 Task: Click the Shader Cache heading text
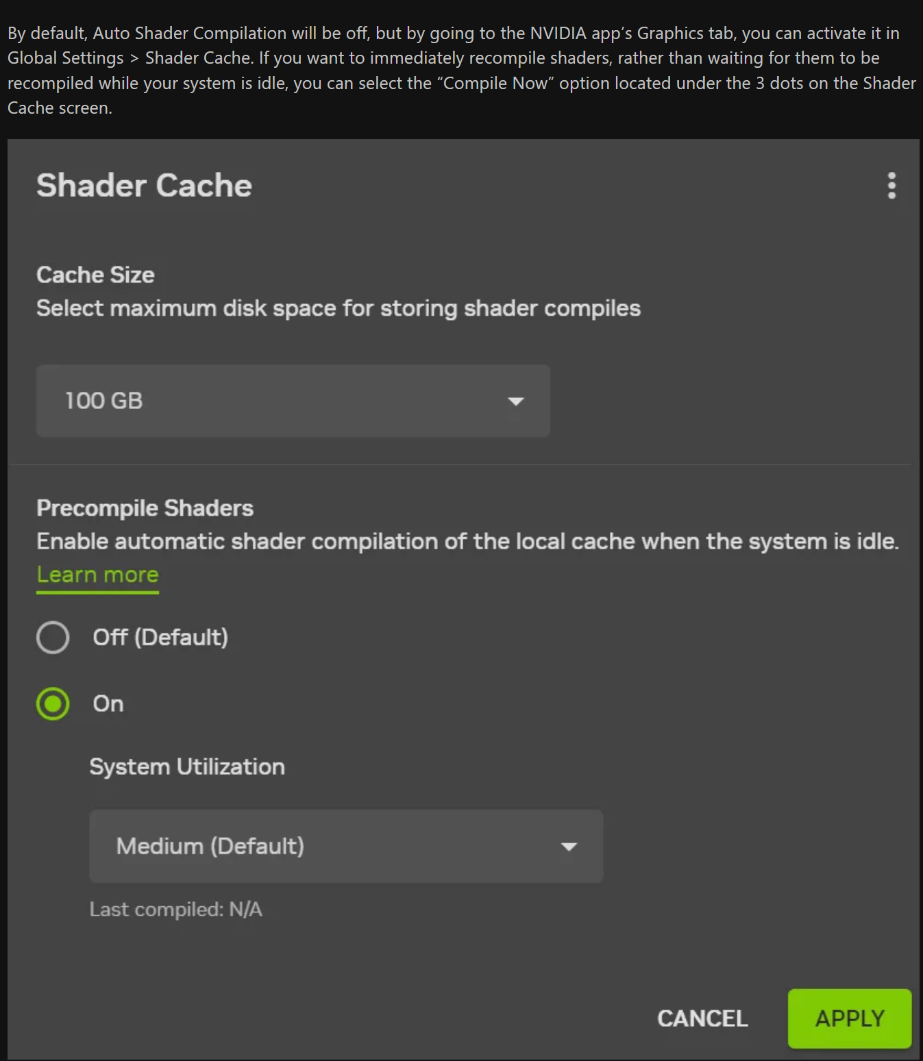tap(145, 186)
